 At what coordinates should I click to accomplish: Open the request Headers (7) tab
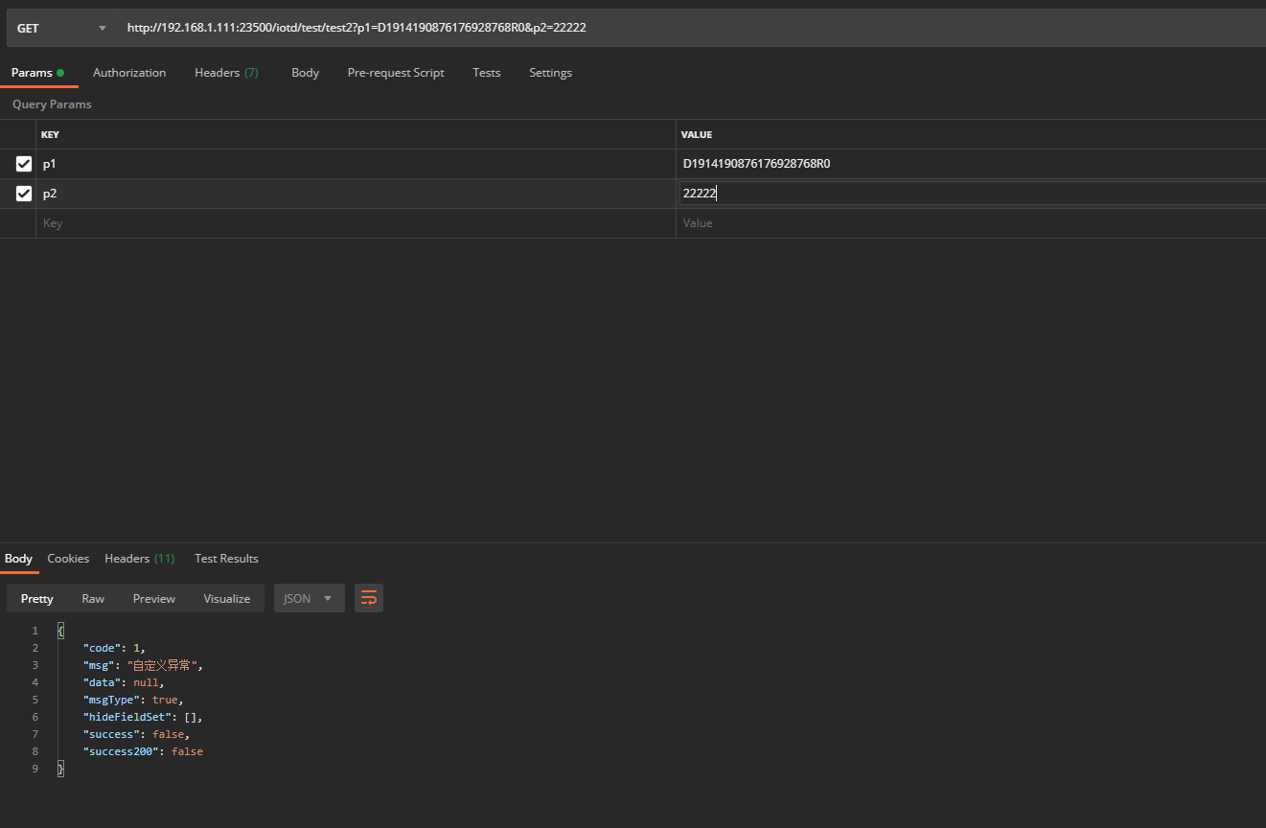pos(226,73)
